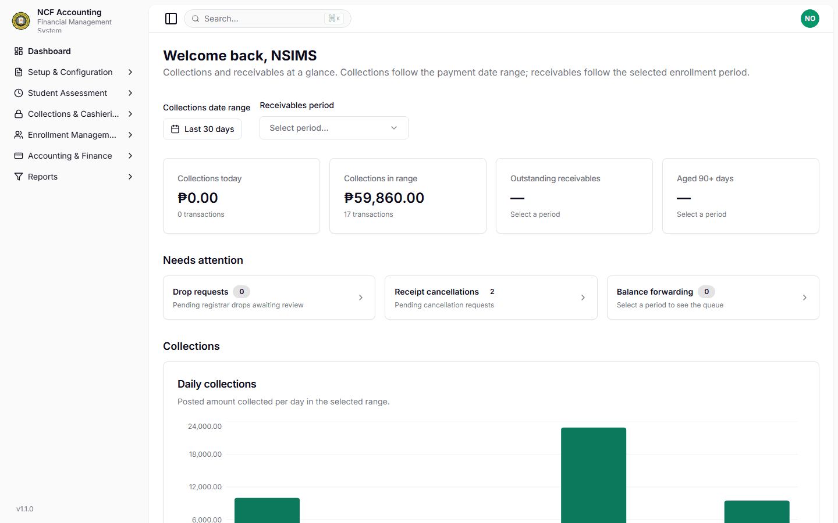Image resolution: width=838 pixels, height=523 pixels.
Task: Click the Select period dropdown arrow
Action: pos(394,128)
